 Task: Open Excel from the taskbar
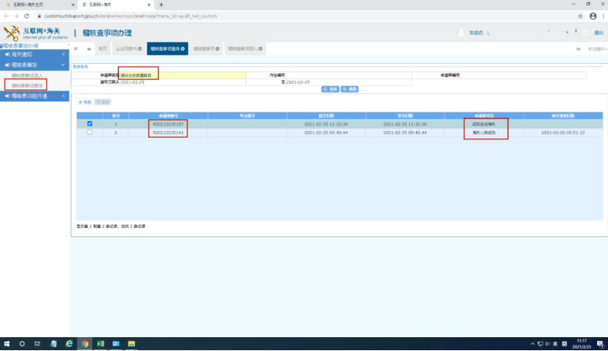point(100,343)
